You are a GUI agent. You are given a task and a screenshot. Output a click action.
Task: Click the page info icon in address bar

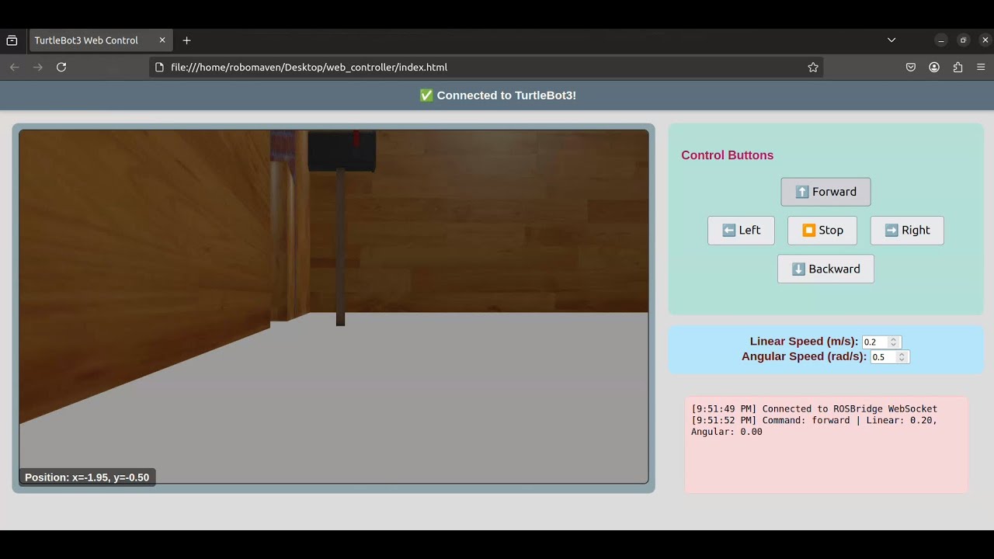pyautogui.click(x=160, y=68)
